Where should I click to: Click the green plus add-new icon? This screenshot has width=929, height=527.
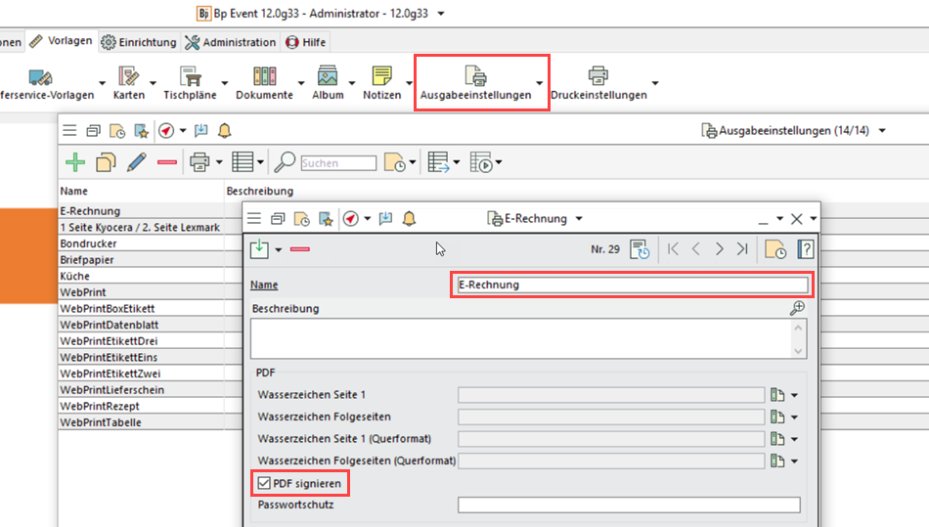[75, 162]
